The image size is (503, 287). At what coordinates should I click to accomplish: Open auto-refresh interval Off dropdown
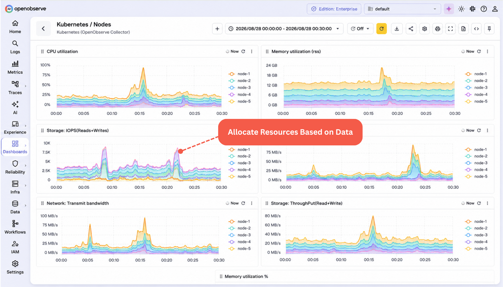click(360, 29)
